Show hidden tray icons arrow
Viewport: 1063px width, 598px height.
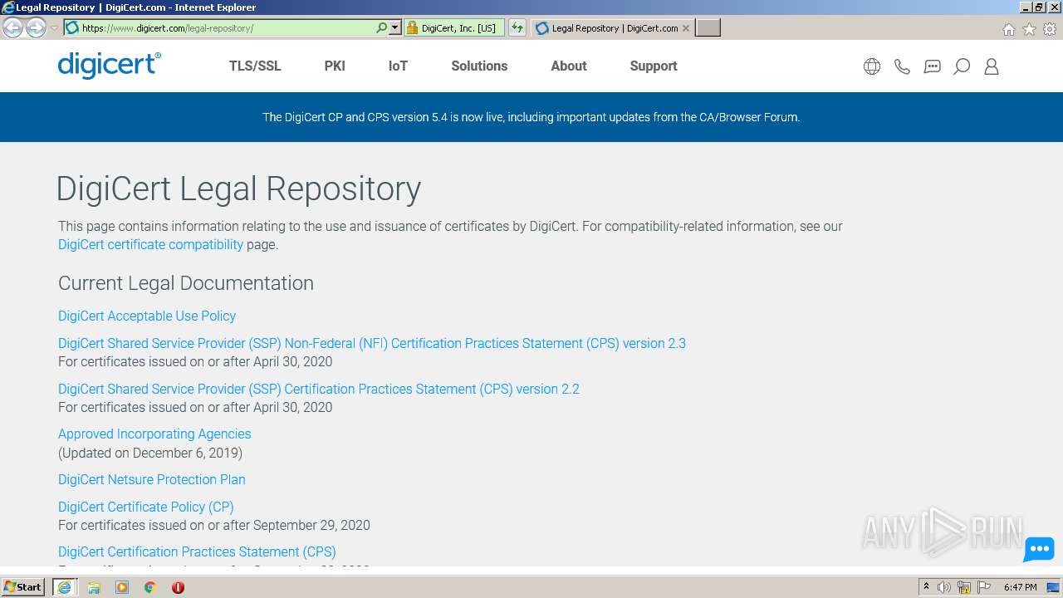click(926, 587)
